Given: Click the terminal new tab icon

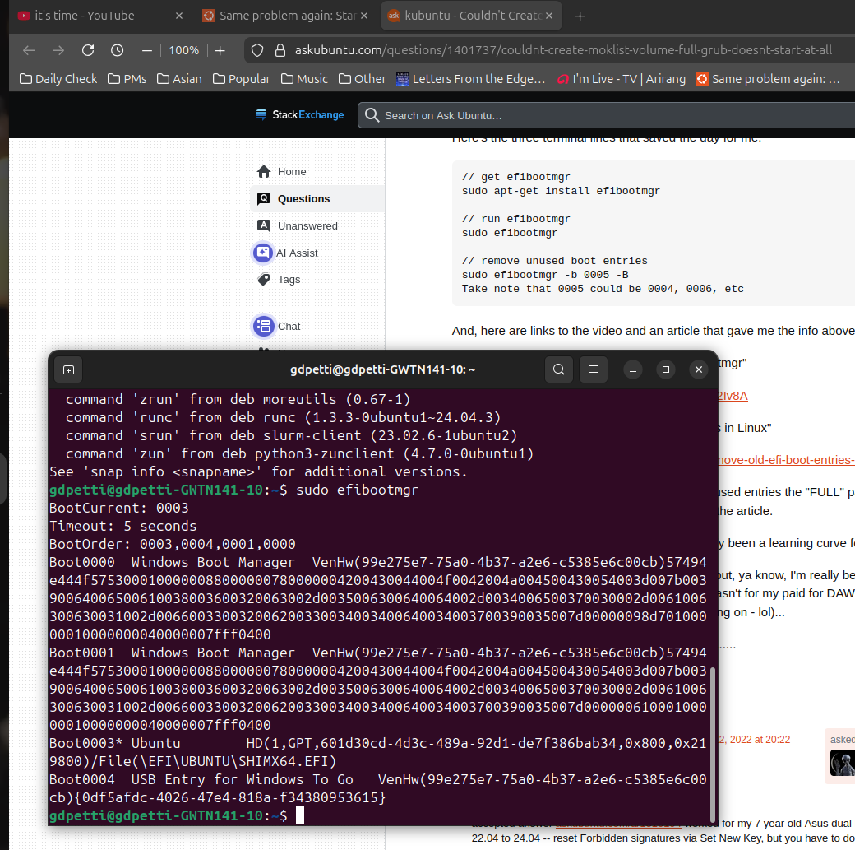Looking at the screenshot, I should tap(68, 370).
